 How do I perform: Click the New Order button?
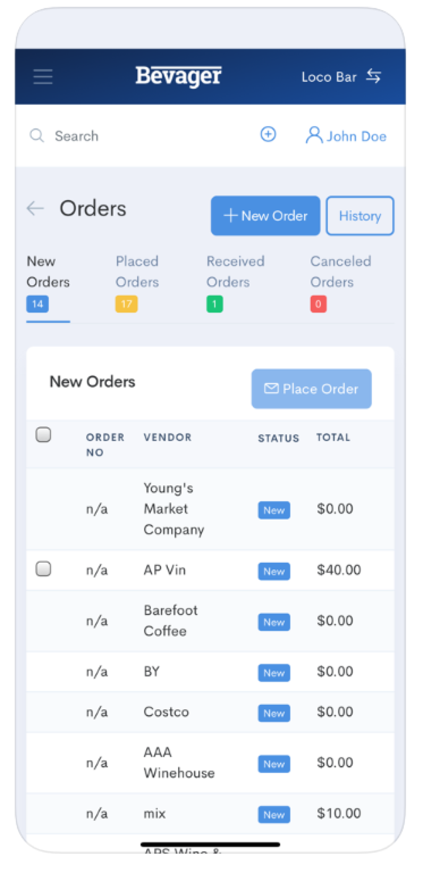[x=265, y=215]
